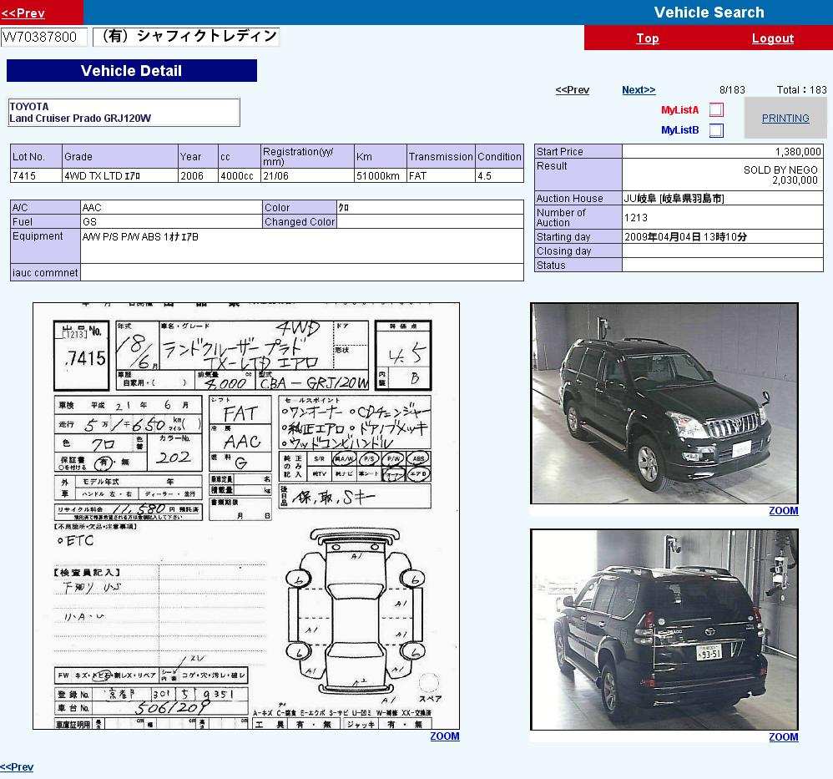
Task: Select the TOYOTA Land Cruiser Prado GRJ120W title
Action: 124,112
